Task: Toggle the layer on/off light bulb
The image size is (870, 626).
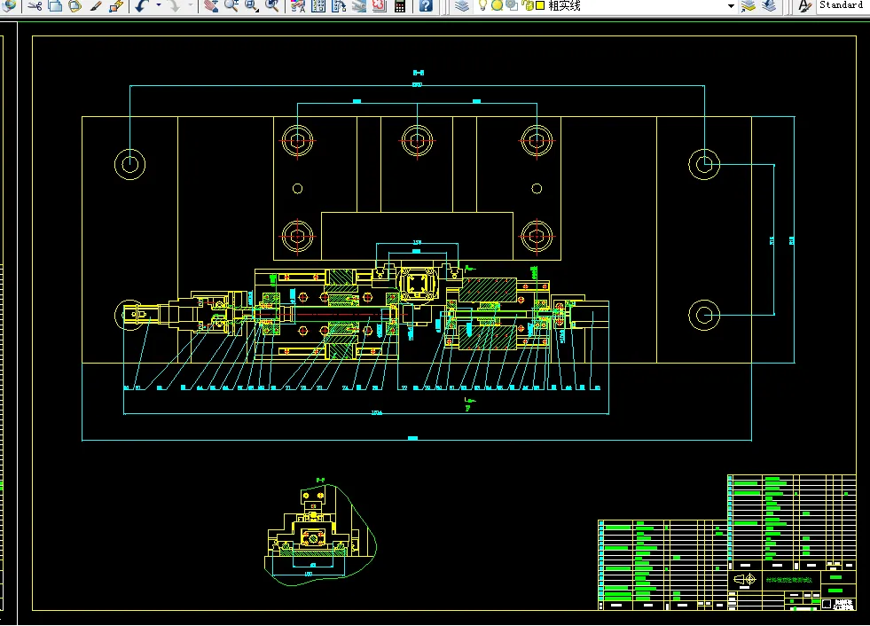Action: coord(482,5)
